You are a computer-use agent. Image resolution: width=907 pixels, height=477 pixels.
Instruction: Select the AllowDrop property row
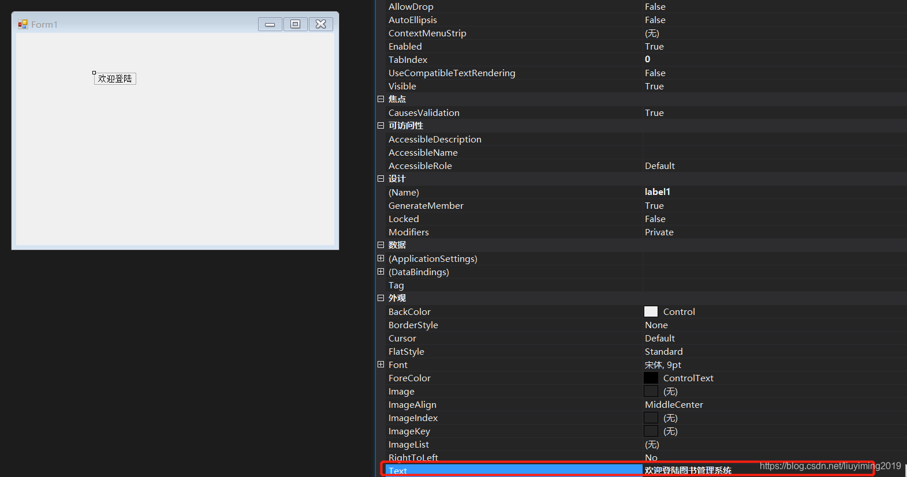(645, 6)
